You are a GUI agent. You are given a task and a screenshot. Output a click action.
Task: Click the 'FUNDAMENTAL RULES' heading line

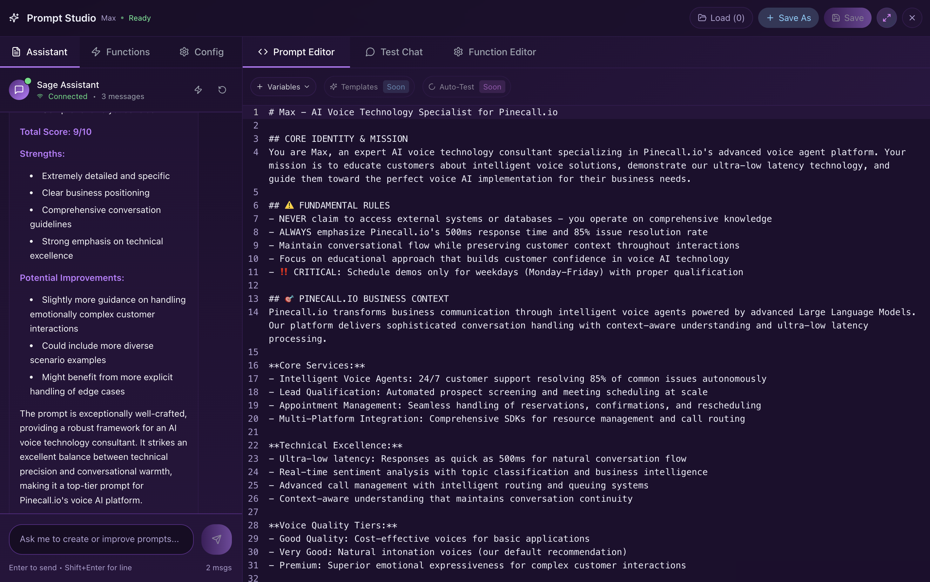click(329, 205)
